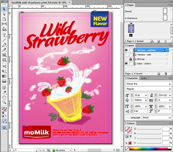Open the leading (14,4 pt) dropdown

pos(170,95)
